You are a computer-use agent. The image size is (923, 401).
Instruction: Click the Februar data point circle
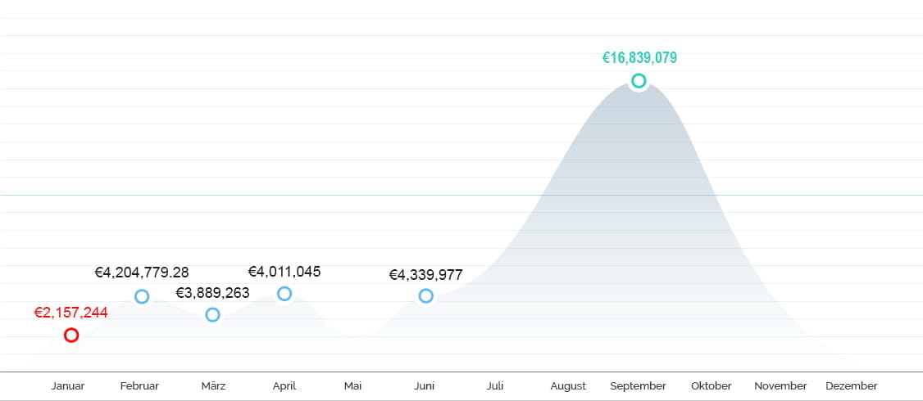142,296
